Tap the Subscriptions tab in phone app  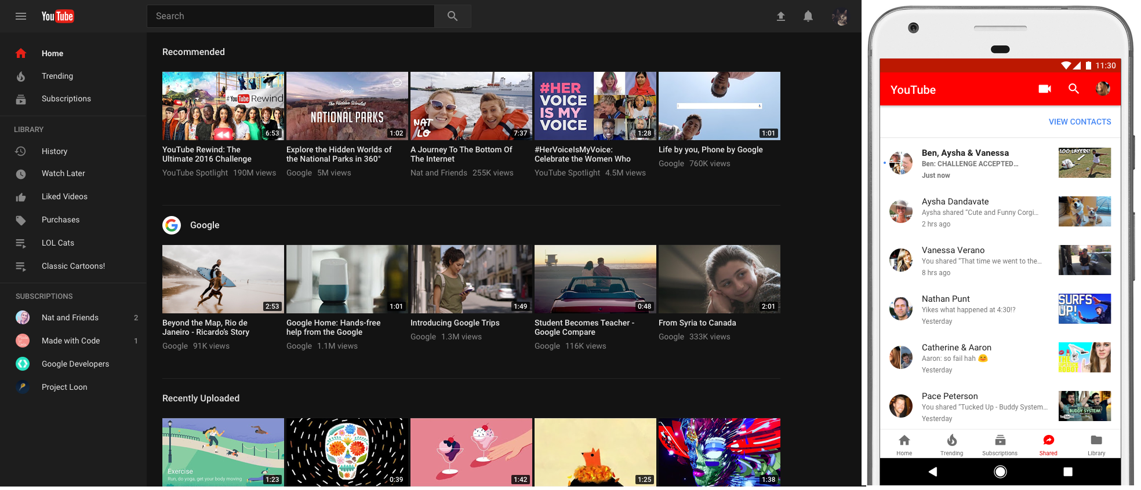1000,445
